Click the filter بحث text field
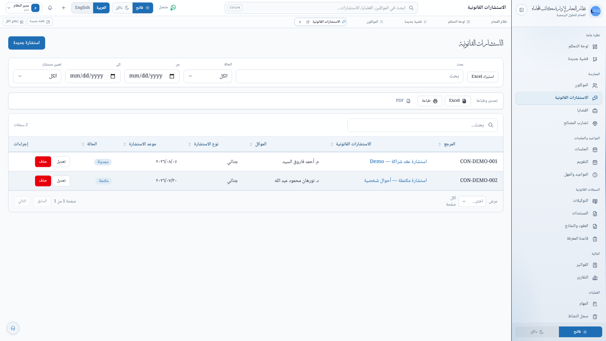The height and width of the screenshot is (341, 606). [349, 76]
